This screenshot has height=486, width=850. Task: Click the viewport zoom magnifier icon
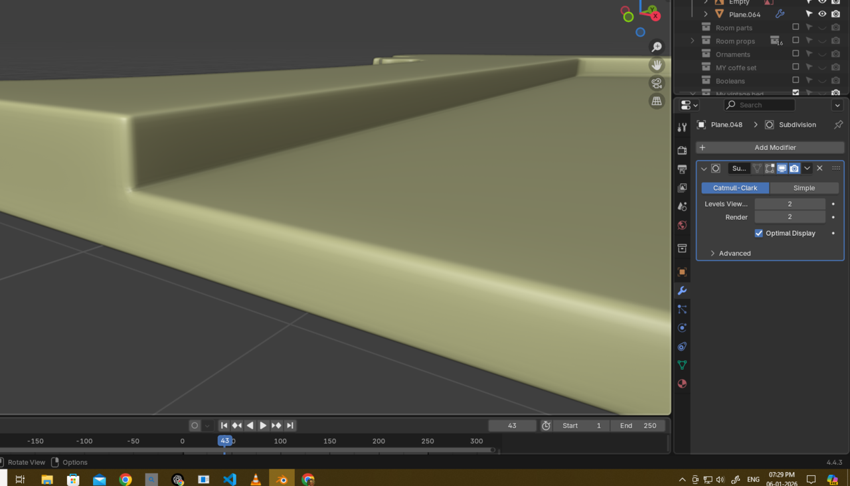(x=657, y=46)
